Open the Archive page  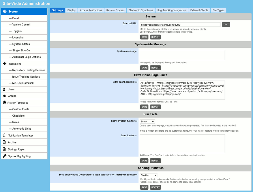pos(24,142)
